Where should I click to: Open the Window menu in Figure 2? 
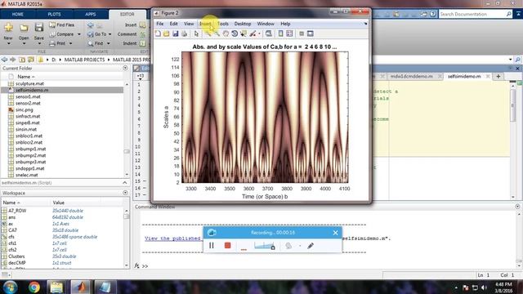tap(266, 24)
